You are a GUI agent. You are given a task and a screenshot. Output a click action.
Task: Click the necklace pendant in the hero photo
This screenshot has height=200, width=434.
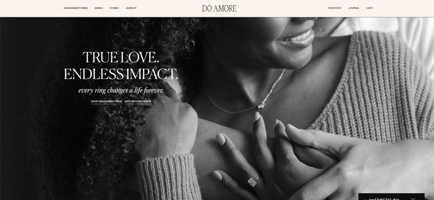click(x=261, y=106)
